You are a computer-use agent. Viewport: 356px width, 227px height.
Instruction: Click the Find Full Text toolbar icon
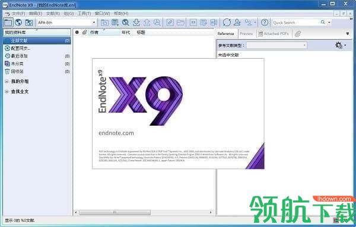pos(157,23)
